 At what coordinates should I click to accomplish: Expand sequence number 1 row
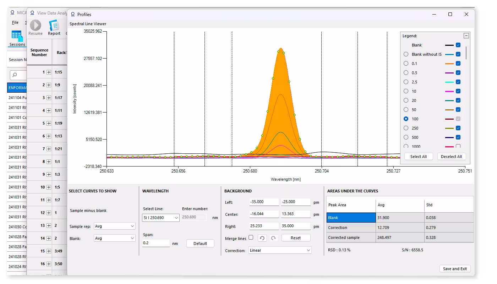coord(49,72)
